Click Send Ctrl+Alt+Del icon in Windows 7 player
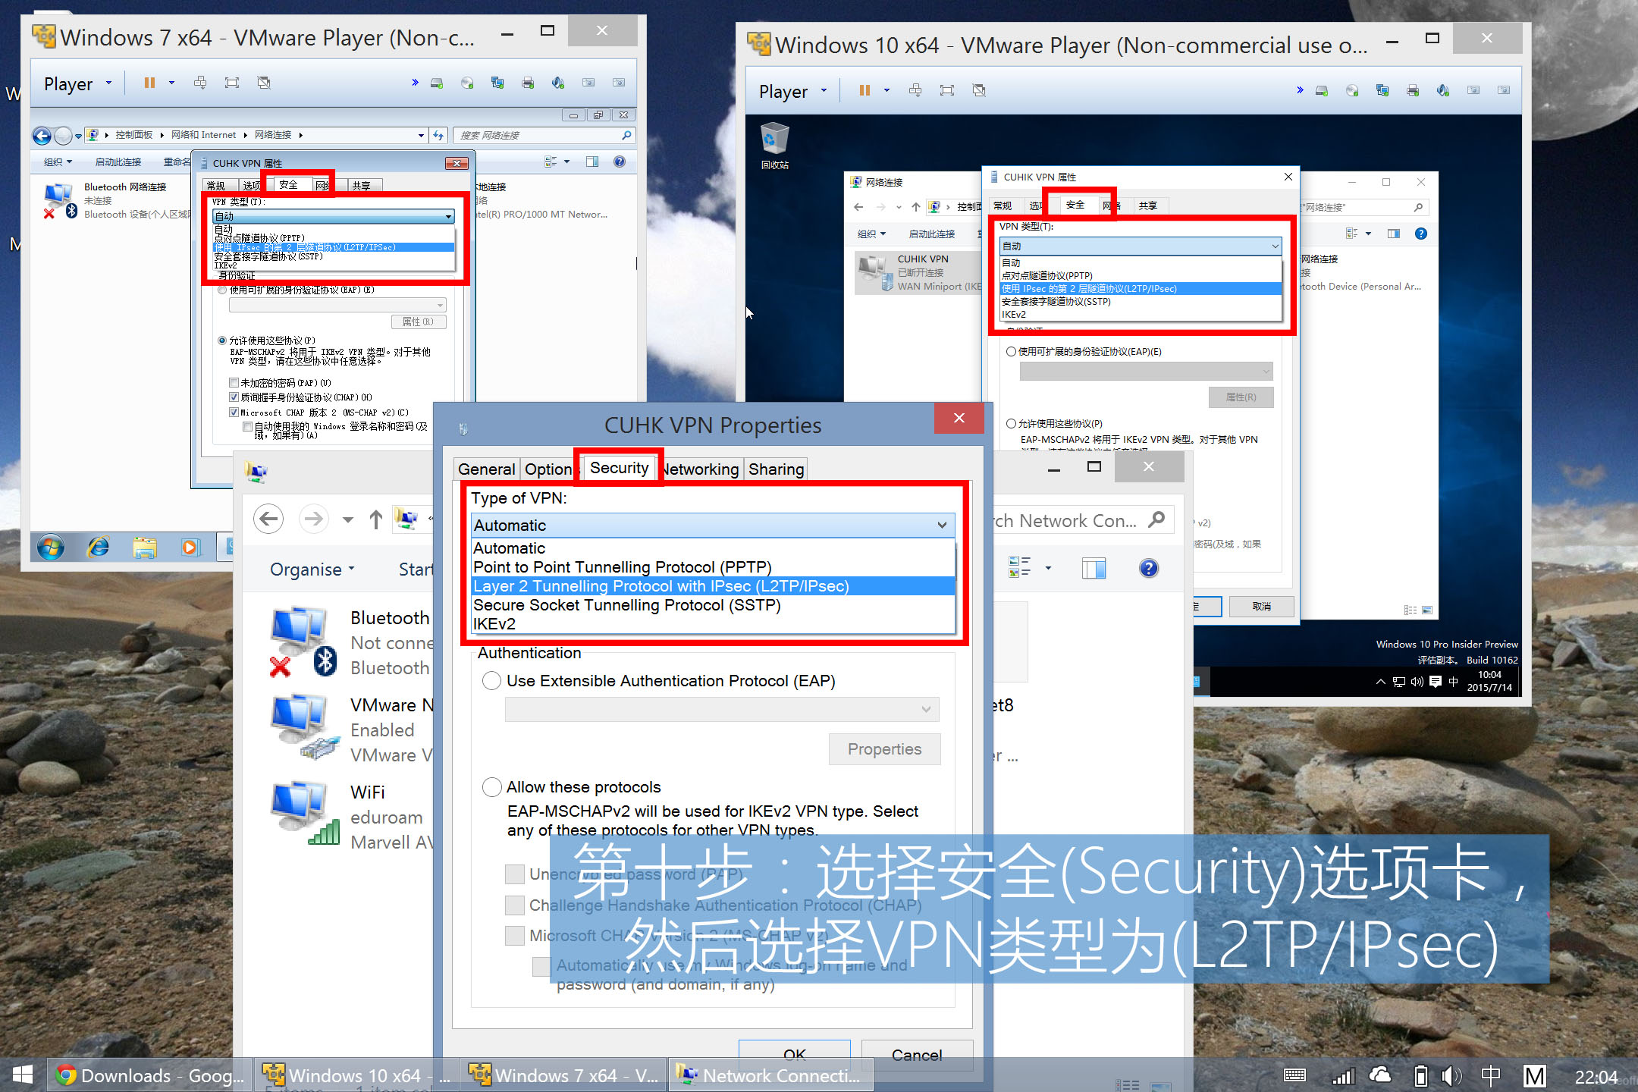 pyautogui.click(x=200, y=83)
